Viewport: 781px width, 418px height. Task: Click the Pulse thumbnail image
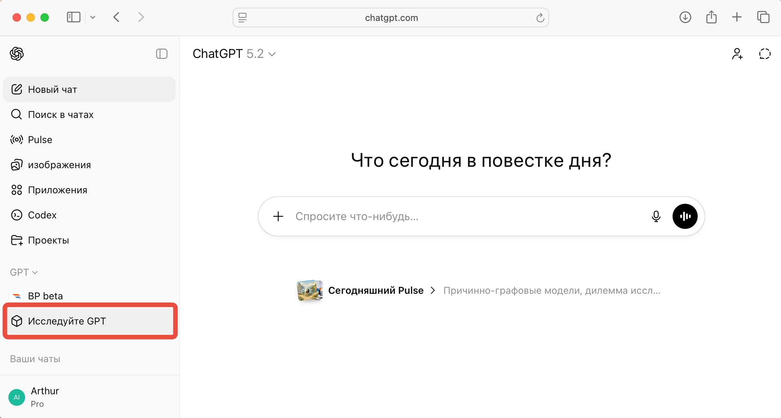[310, 290]
